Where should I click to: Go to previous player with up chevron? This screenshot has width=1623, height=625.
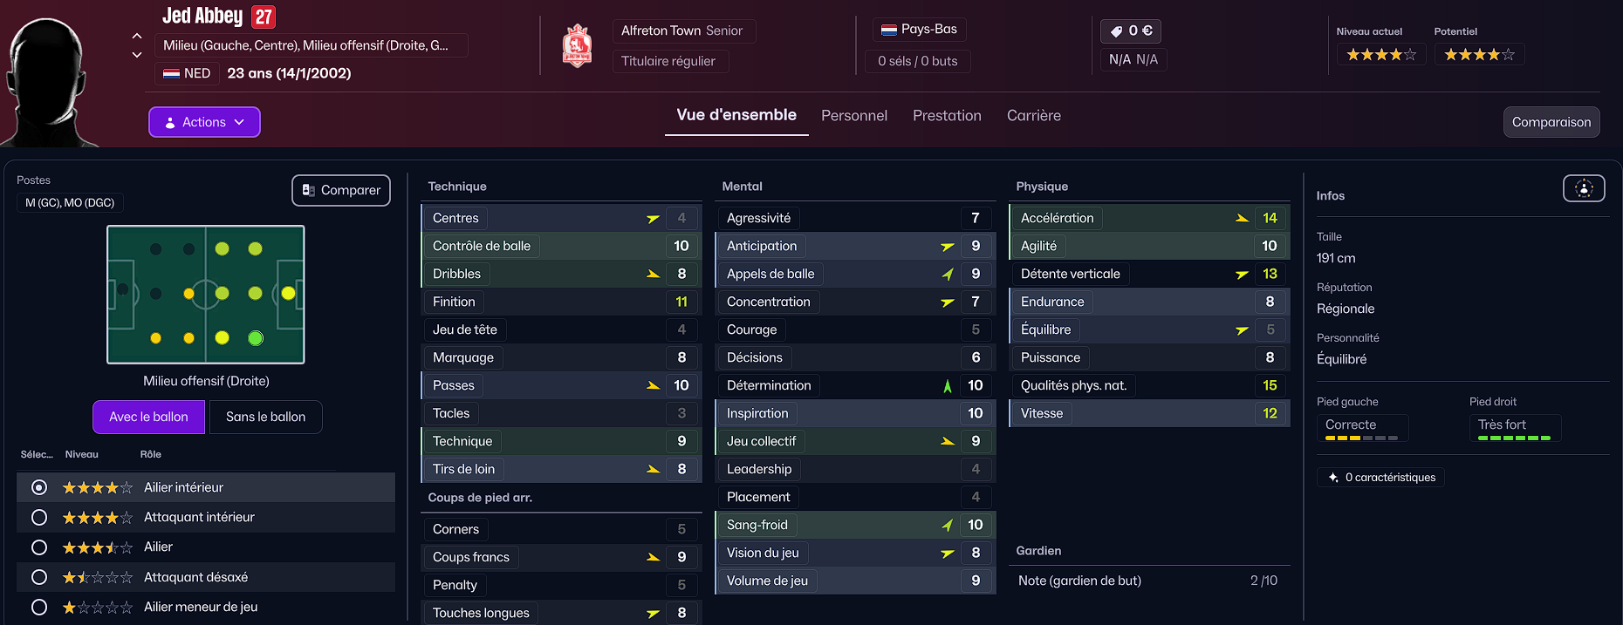(x=137, y=36)
